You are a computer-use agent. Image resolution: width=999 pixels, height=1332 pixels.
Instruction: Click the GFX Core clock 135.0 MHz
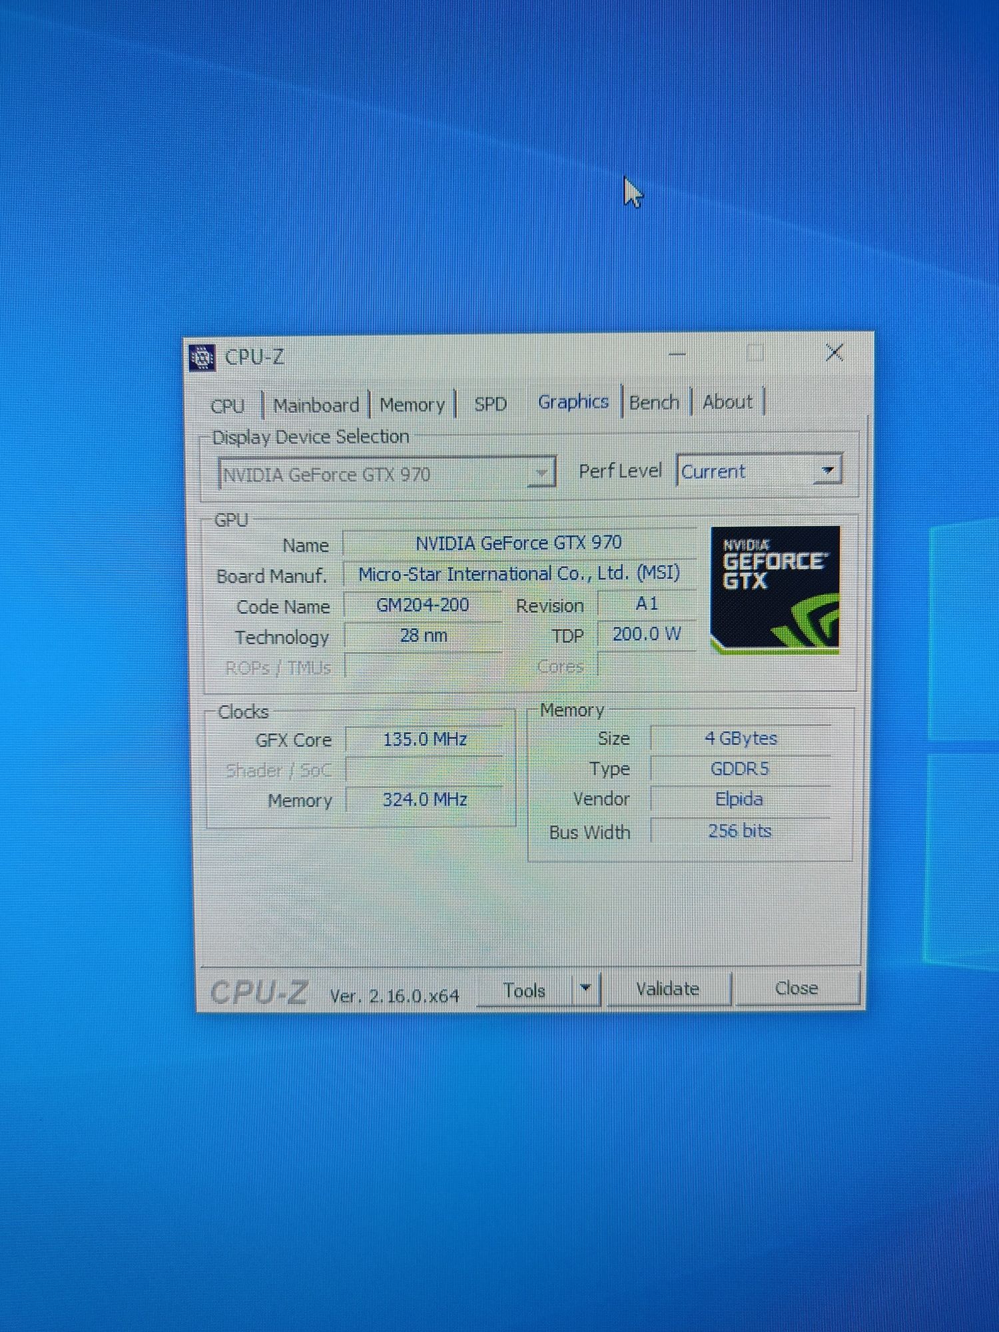[x=425, y=739]
